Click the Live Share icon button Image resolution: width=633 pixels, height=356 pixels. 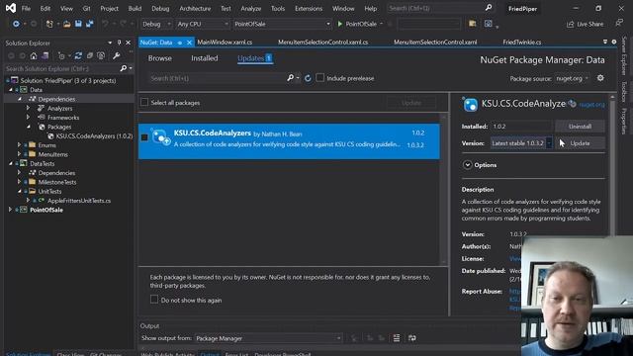pyautogui.click(x=585, y=24)
